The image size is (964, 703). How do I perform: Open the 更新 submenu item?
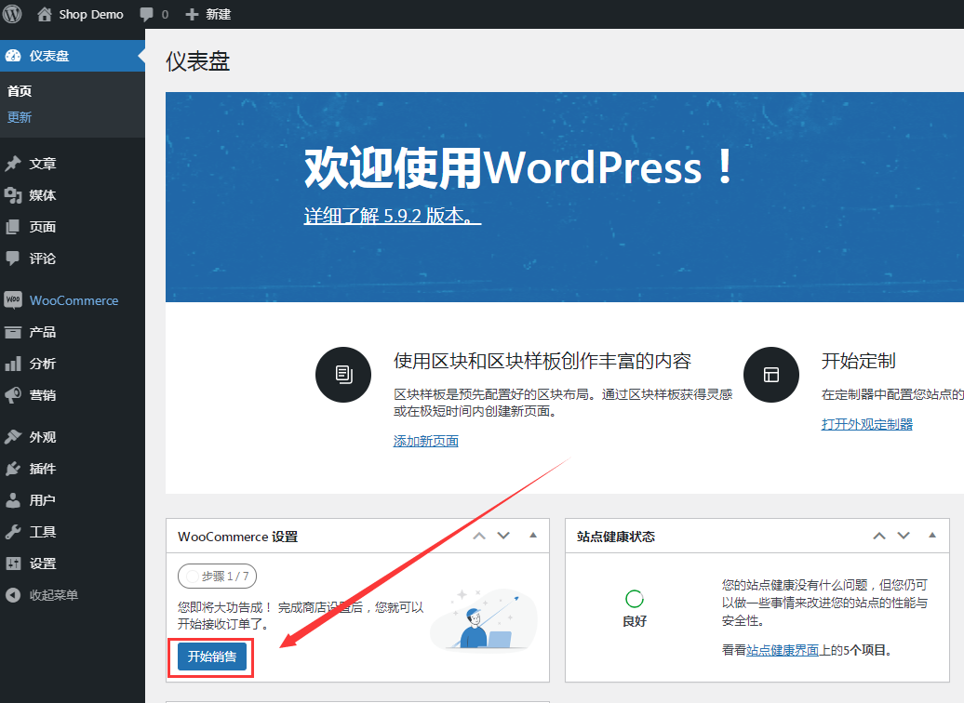[20, 117]
